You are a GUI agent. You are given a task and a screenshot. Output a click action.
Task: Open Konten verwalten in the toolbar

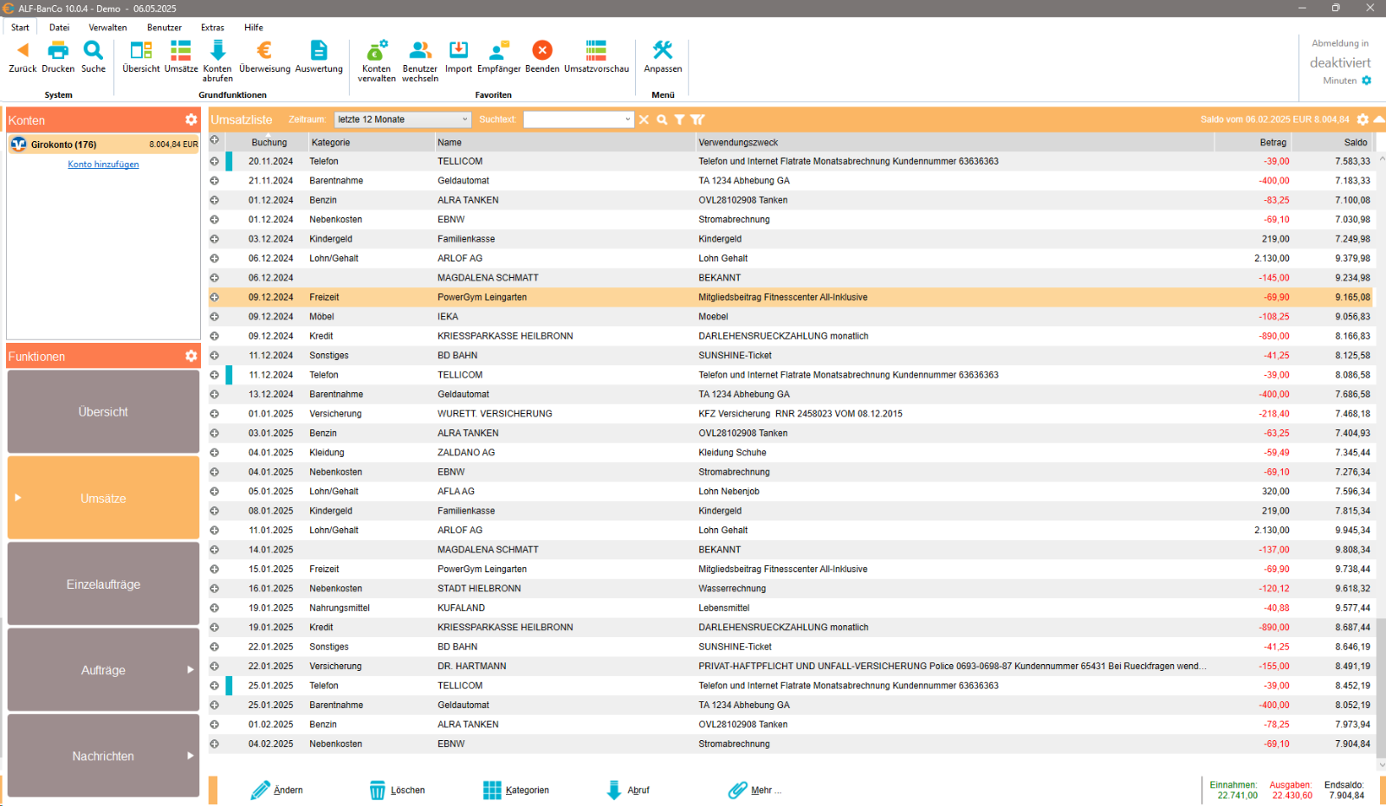377,50
